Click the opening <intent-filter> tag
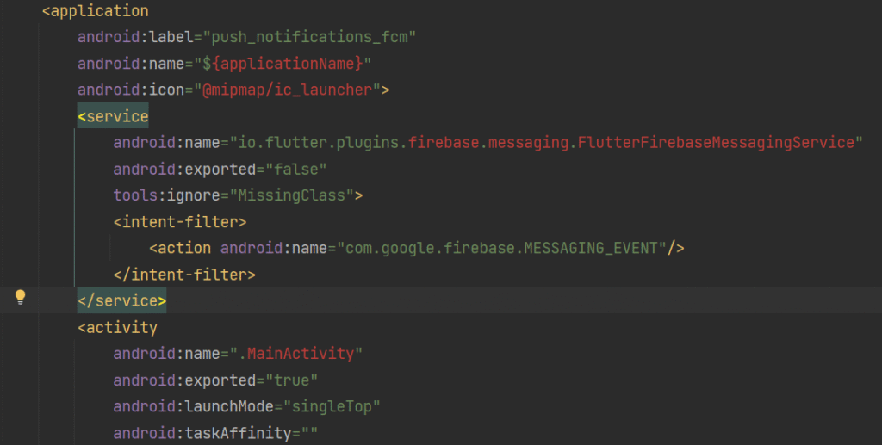Image resolution: width=882 pixels, height=445 pixels. click(180, 222)
